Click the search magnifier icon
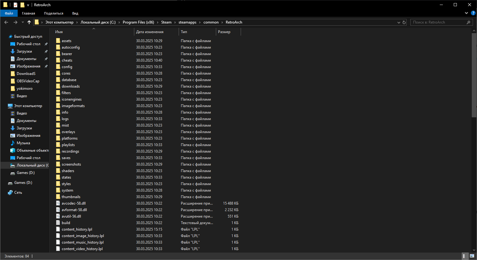The image size is (477, 260). click(469, 22)
